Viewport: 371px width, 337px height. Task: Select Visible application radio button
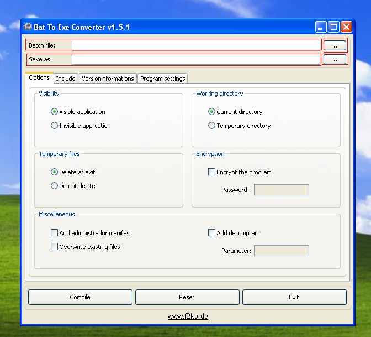(x=78, y=112)
